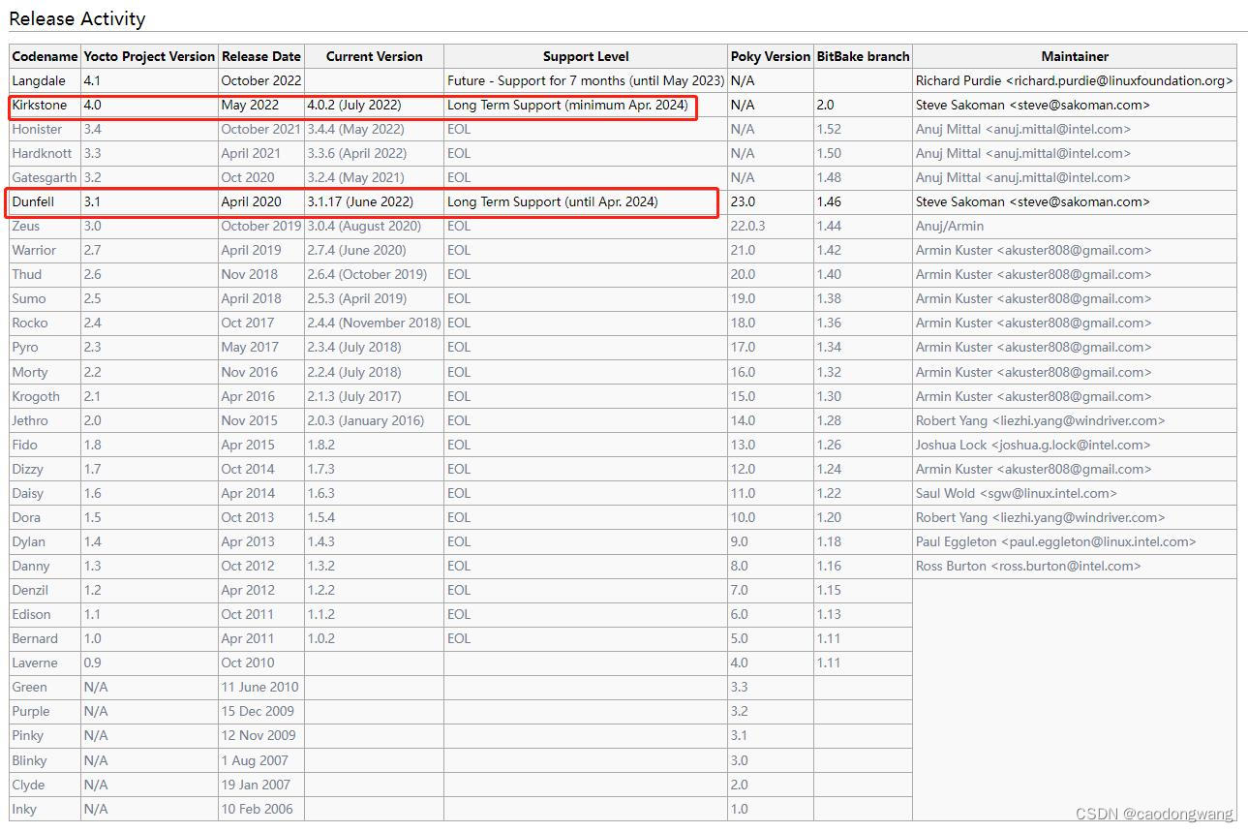1248x832 pixels.
Task: Click the Hardknott codename cell
Action: [x=45, y=153]
